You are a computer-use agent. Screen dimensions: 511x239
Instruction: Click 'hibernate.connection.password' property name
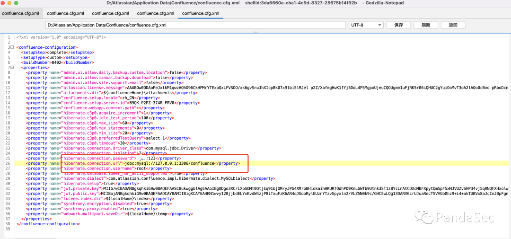[97, 159]
